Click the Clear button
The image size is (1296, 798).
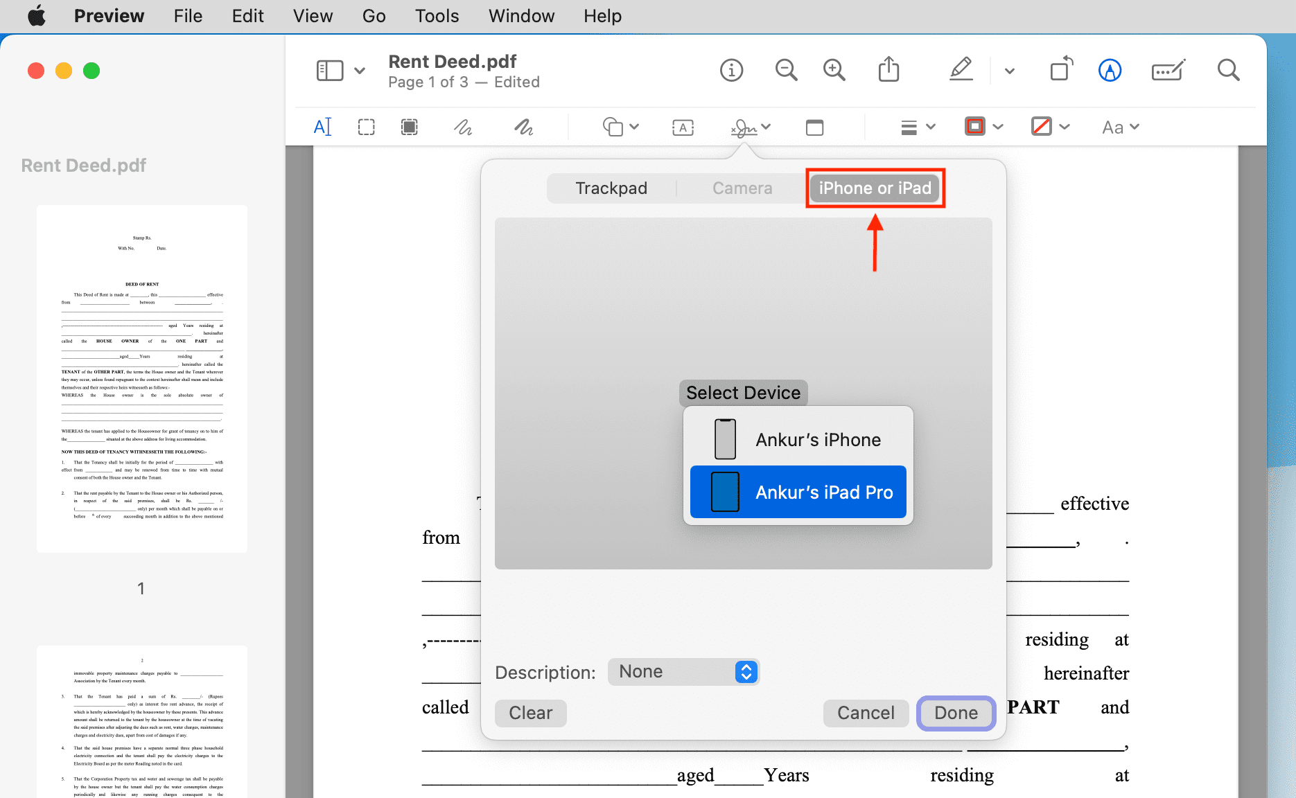531,713
